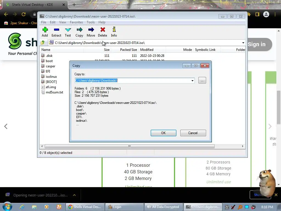This screenshot has width=281, height=211.
Task: Click the Extract toolbar icon
Action: (56, 32)
